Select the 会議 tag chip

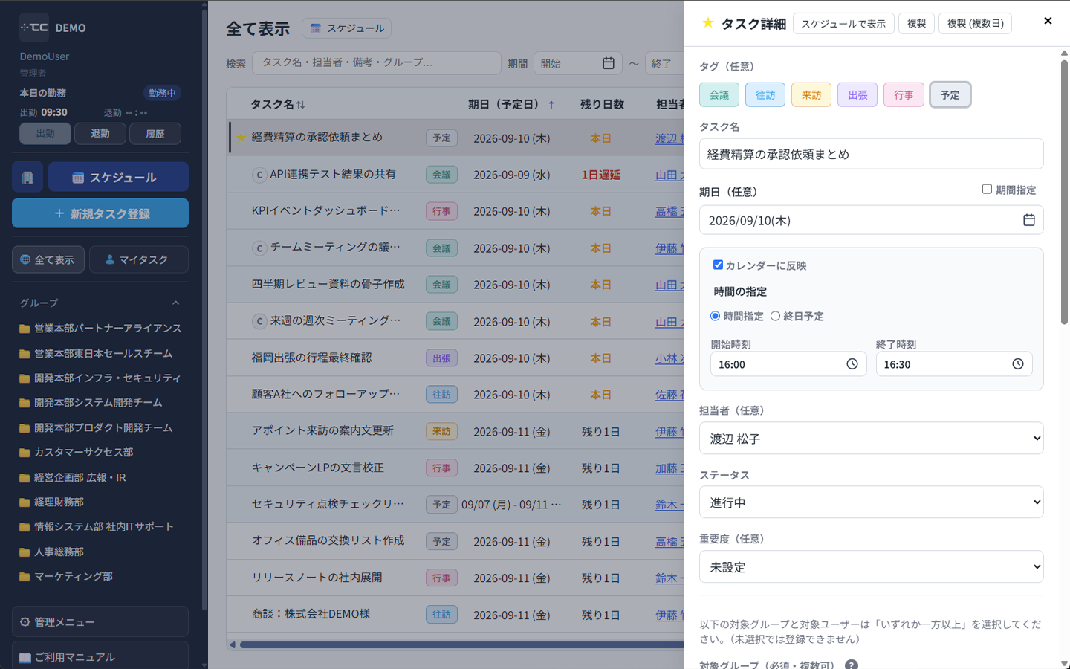719,95
